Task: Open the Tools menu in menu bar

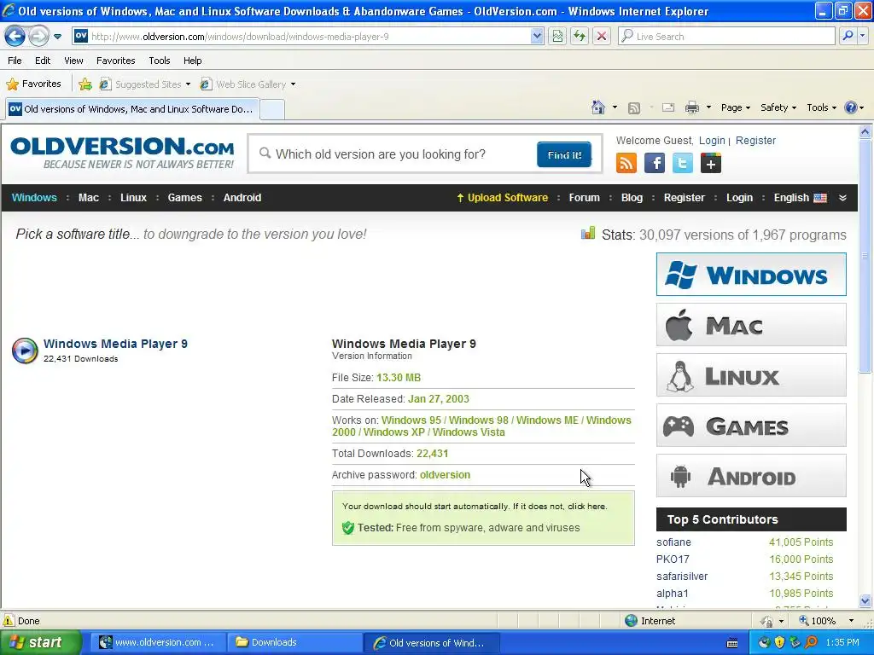Action: pos(160,61)
